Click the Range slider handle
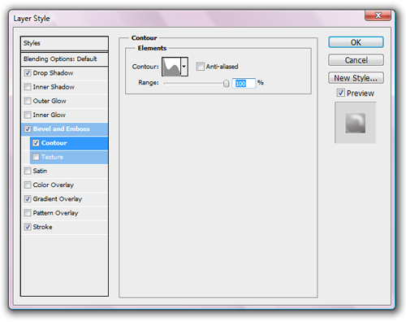 [226, 84]
